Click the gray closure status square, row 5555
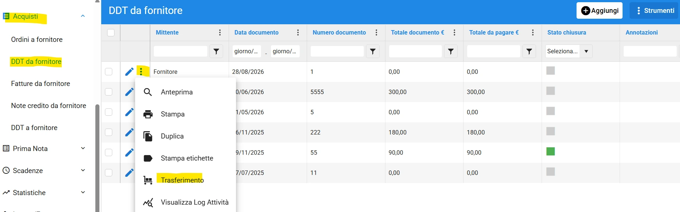This screenshot has width=680, height=212. (550, 91)
